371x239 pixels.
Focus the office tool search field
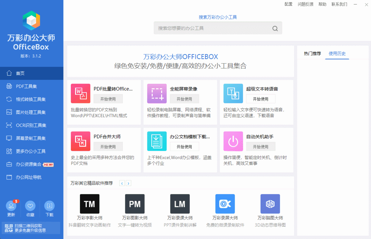pyautogui.click(x=213, y=28)
